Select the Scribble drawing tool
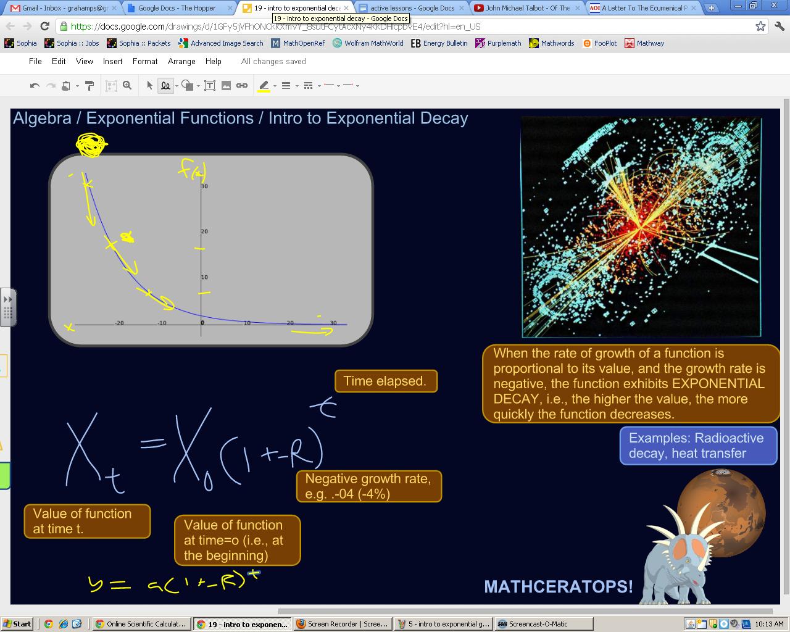Image resolution: width=790 pixels, height=632 pixels. click(x=165, y=85)
